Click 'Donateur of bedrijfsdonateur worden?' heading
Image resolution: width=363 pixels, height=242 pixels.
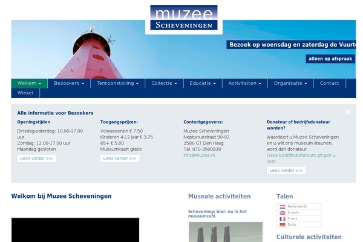click(x=298, y=125)
